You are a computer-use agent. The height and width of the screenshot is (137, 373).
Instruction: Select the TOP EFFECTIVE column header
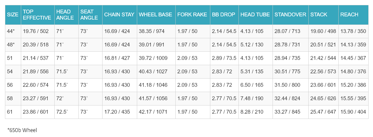click(x=37, y=15)
